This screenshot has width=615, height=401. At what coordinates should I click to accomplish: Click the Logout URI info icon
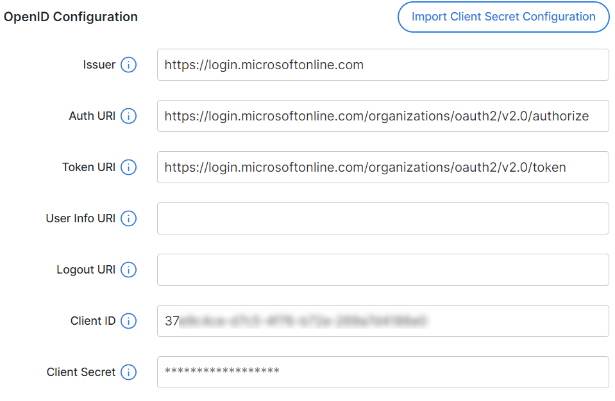tap(128, 270)
